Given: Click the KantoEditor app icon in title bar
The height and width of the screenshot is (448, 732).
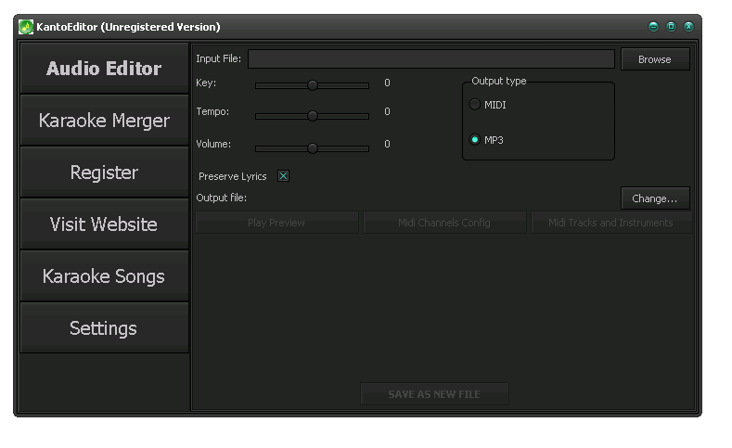Looking at the screenshot, I should point(26,27).
